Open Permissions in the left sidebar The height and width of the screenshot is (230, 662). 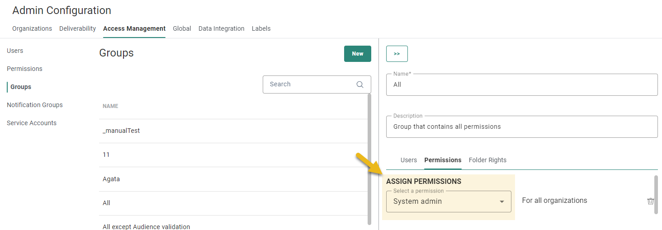24,69
